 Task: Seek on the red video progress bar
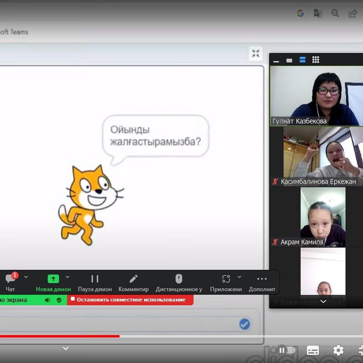[x=60, y=336]
